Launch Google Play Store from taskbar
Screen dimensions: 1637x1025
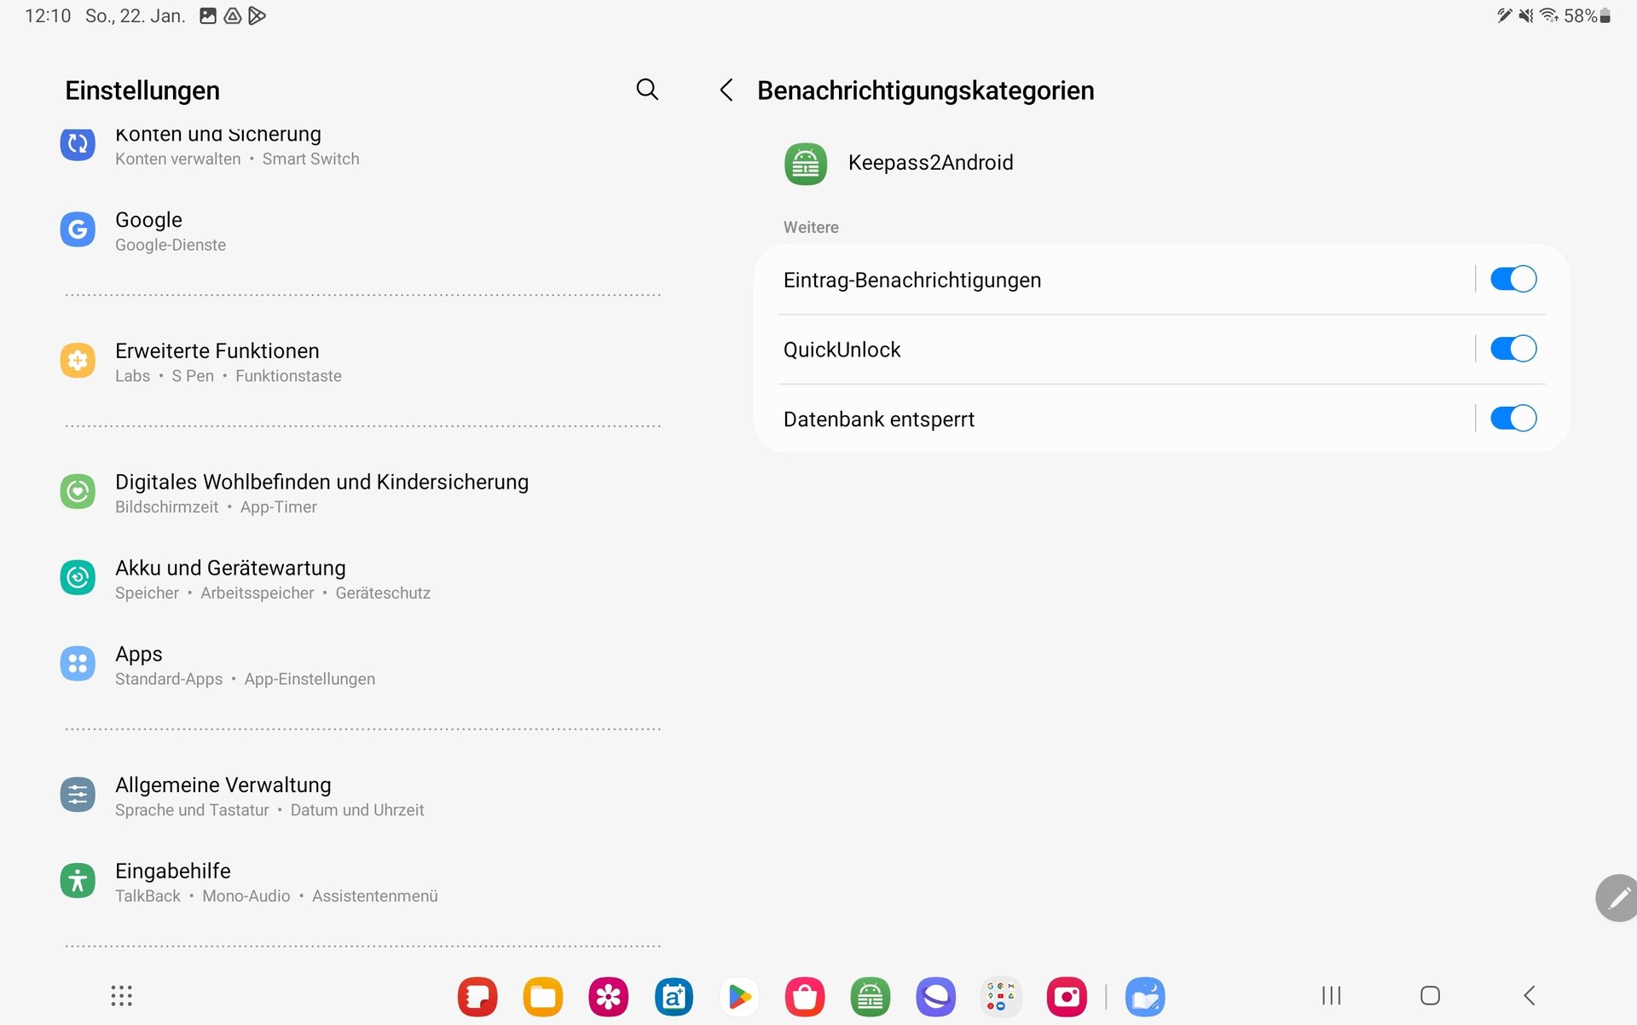739,997
